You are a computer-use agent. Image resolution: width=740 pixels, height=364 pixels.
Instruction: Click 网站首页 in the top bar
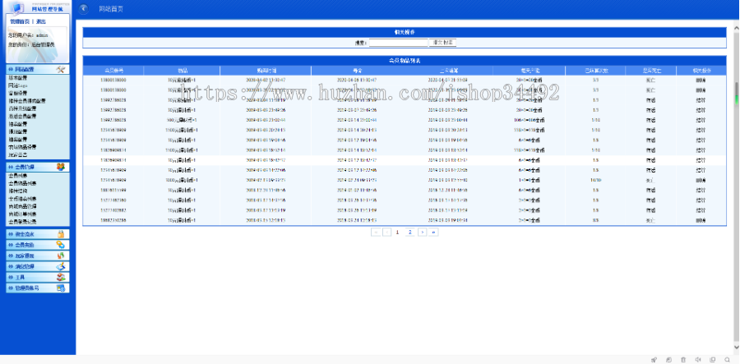111,9
